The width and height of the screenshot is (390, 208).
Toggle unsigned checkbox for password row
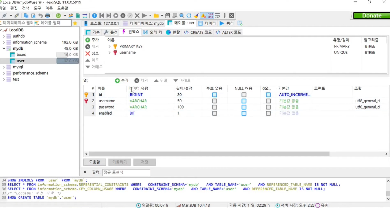coord(215,107)
